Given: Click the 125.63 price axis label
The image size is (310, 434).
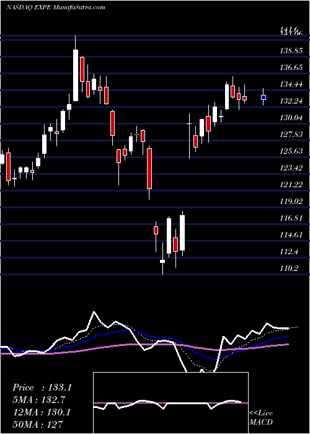Looking at the screenshot, I should (291, 151).
